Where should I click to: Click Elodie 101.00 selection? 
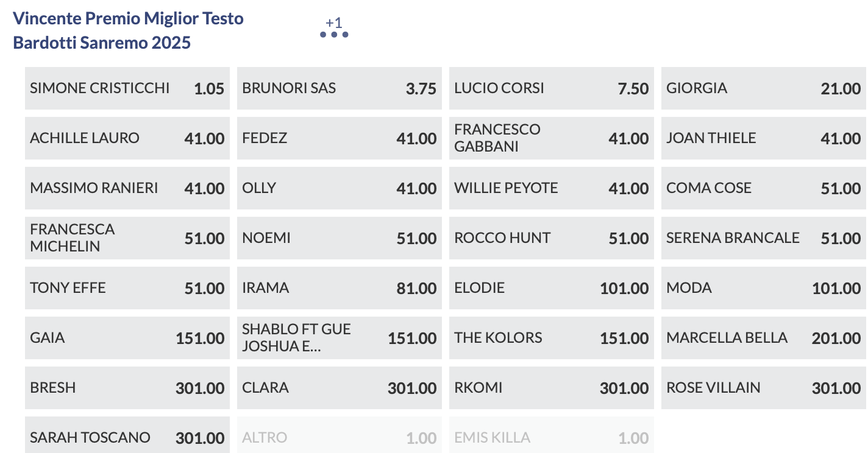click(551, 288)
